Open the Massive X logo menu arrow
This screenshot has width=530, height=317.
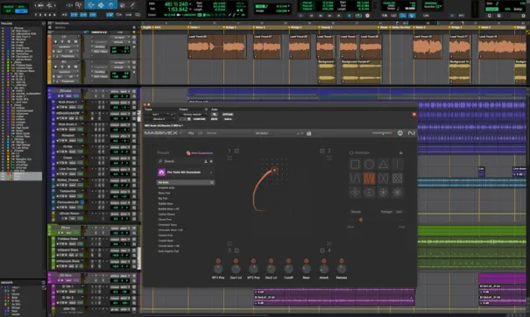click(x=181, y=133)
